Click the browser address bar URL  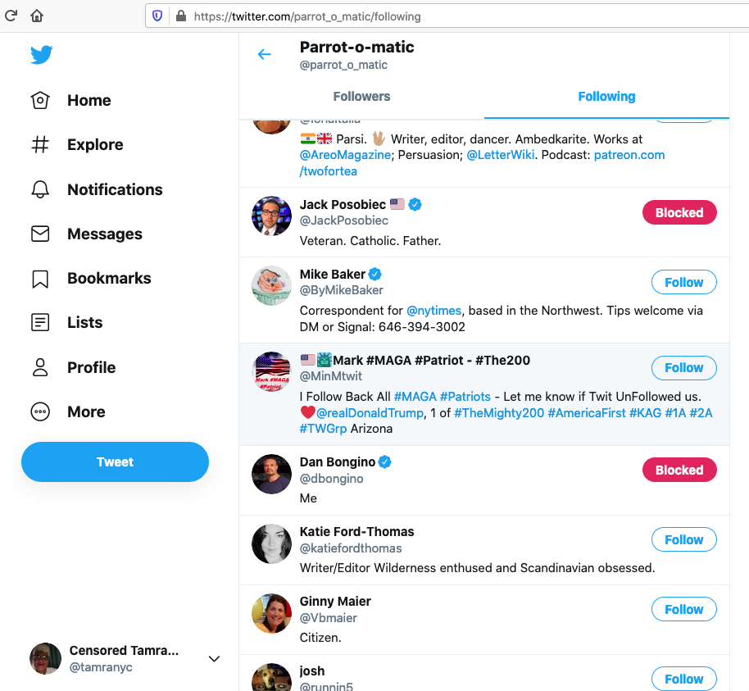pyautogui.click(x=307, y=16)
